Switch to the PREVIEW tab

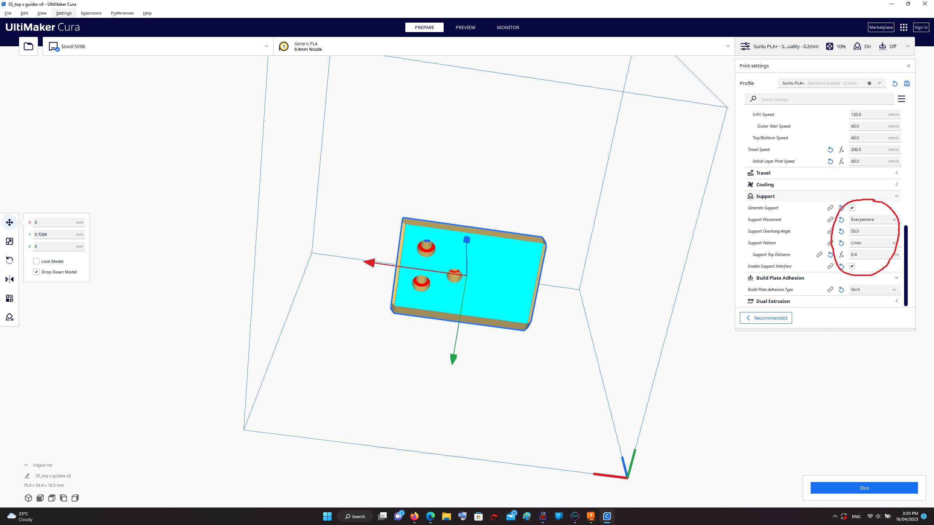[465, 27]
